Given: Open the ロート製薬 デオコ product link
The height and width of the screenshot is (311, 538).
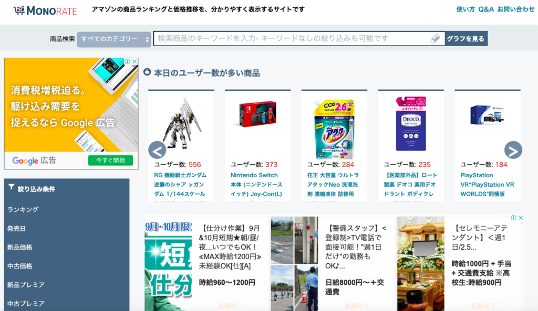Looking at the screenshot, I should 410,185.
